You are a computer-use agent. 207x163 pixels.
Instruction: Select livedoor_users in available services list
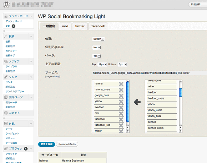[x=162, y=98]
